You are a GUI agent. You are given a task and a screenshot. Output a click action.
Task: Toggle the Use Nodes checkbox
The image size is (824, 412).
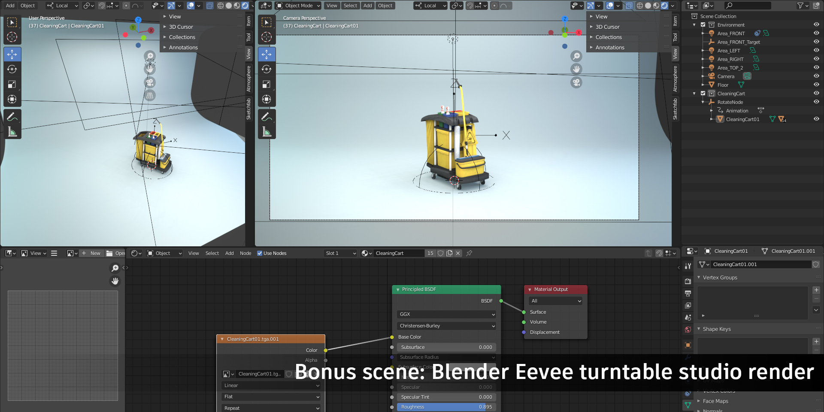(260, 253)
